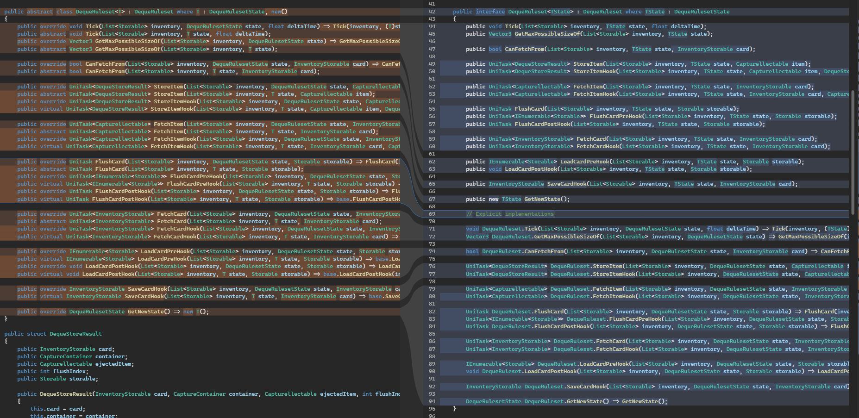859x418 pixels.
Task: Click FlushCardPostHook on line 57
Action: coord(542,124)
